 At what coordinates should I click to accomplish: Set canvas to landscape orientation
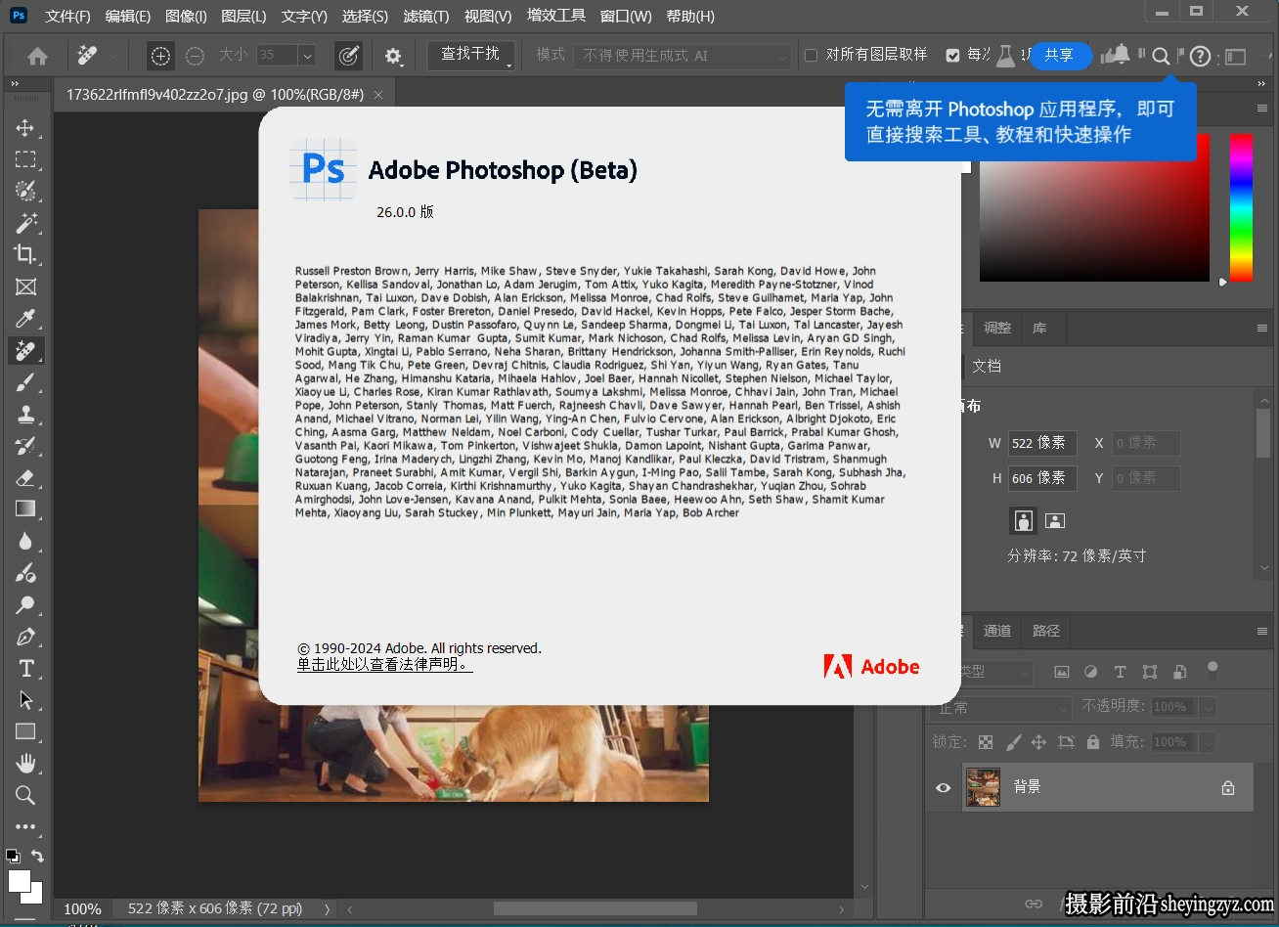tap(1054, 520)
